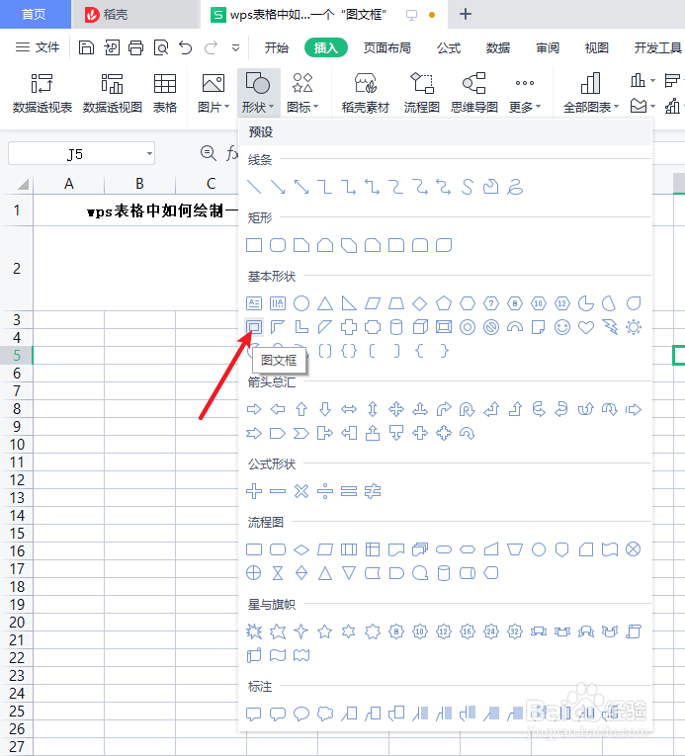This screenshot has width=685, height=756.
Task: Click the Save icon in toolbar
Action: (x=86, y=47)
